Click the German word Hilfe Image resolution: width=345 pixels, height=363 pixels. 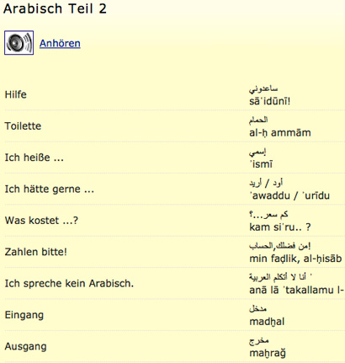point(16,94)
